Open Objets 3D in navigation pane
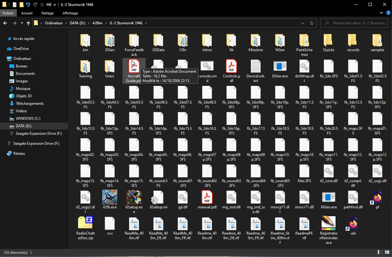Image resolution: width=392 pixels, height=257 pixels. coord(24,96)
